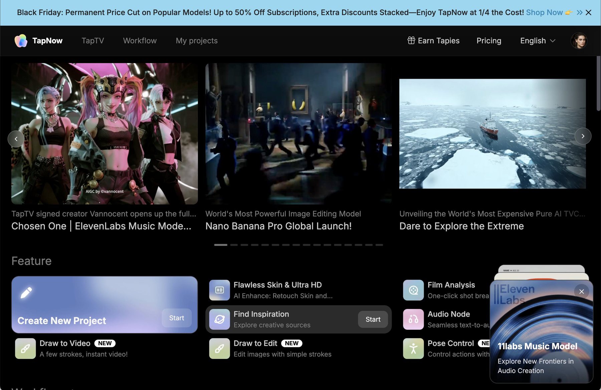Click Start on Find Inspiration

373,320
